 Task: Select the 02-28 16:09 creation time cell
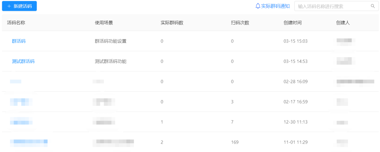point(296,82)
